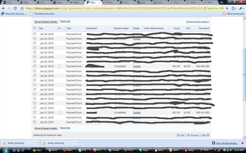Switch to the Gma... Gmail tab
Viewport: 246px width, 153px height.
click(110, 2)
